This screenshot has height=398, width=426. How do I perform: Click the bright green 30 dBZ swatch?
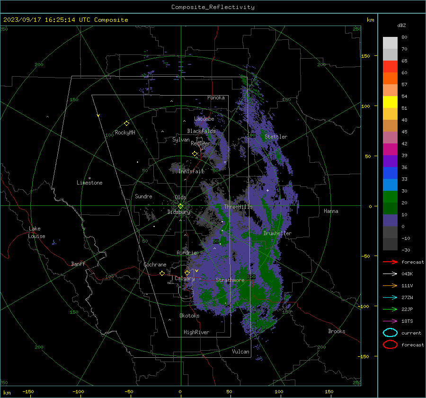[x=390, y=196]
